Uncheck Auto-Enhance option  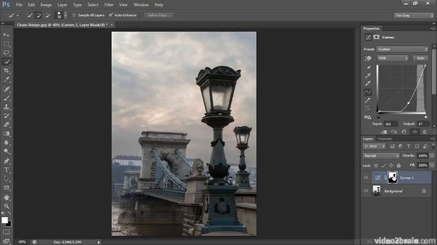coord(111,15)
